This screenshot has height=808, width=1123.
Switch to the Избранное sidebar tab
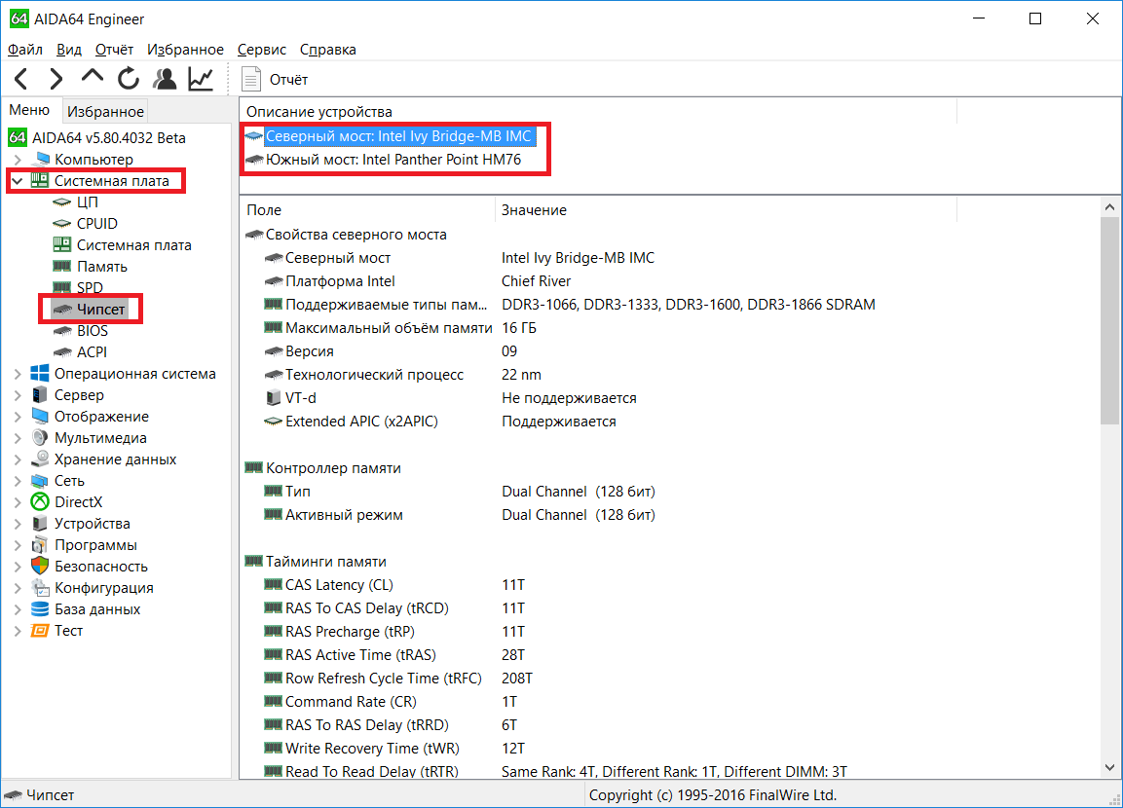tap(106, 112)
